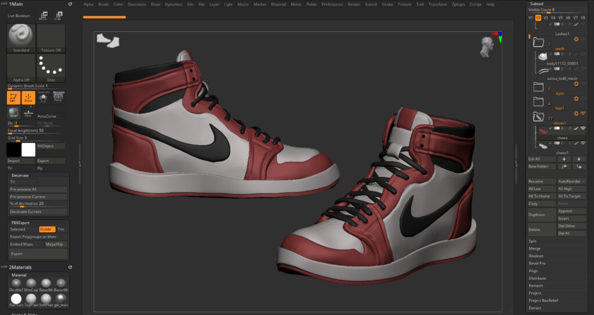
Task: Adjust the Dynamic Brush Scale slider
Action: pyautogui.click(x=35, y=86)
